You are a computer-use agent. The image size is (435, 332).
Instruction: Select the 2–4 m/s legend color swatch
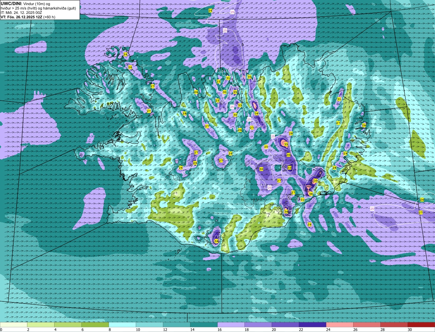click(x=41, y=325)
